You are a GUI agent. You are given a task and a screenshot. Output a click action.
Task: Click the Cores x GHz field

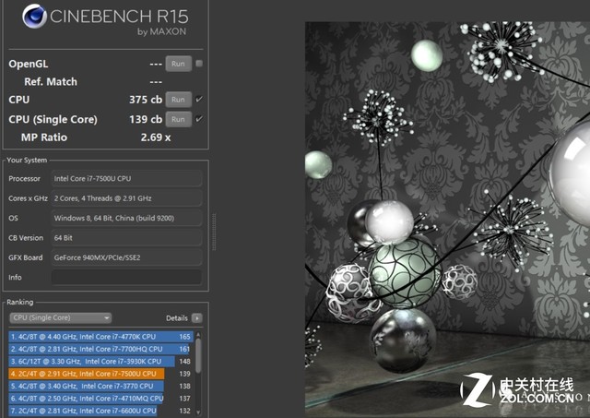click(x=126, y=198)
